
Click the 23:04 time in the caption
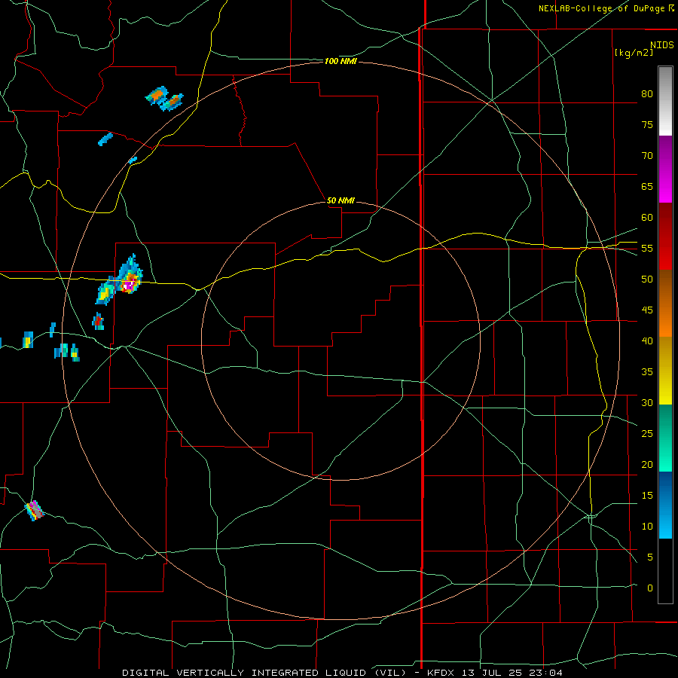pos(547,673)
